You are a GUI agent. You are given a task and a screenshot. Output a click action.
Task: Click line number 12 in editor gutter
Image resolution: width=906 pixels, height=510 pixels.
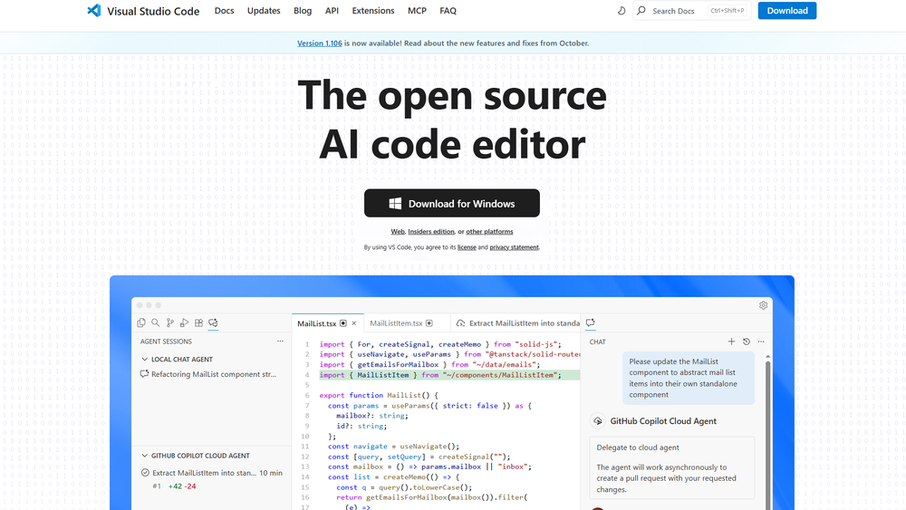click(x=305, y=457)
